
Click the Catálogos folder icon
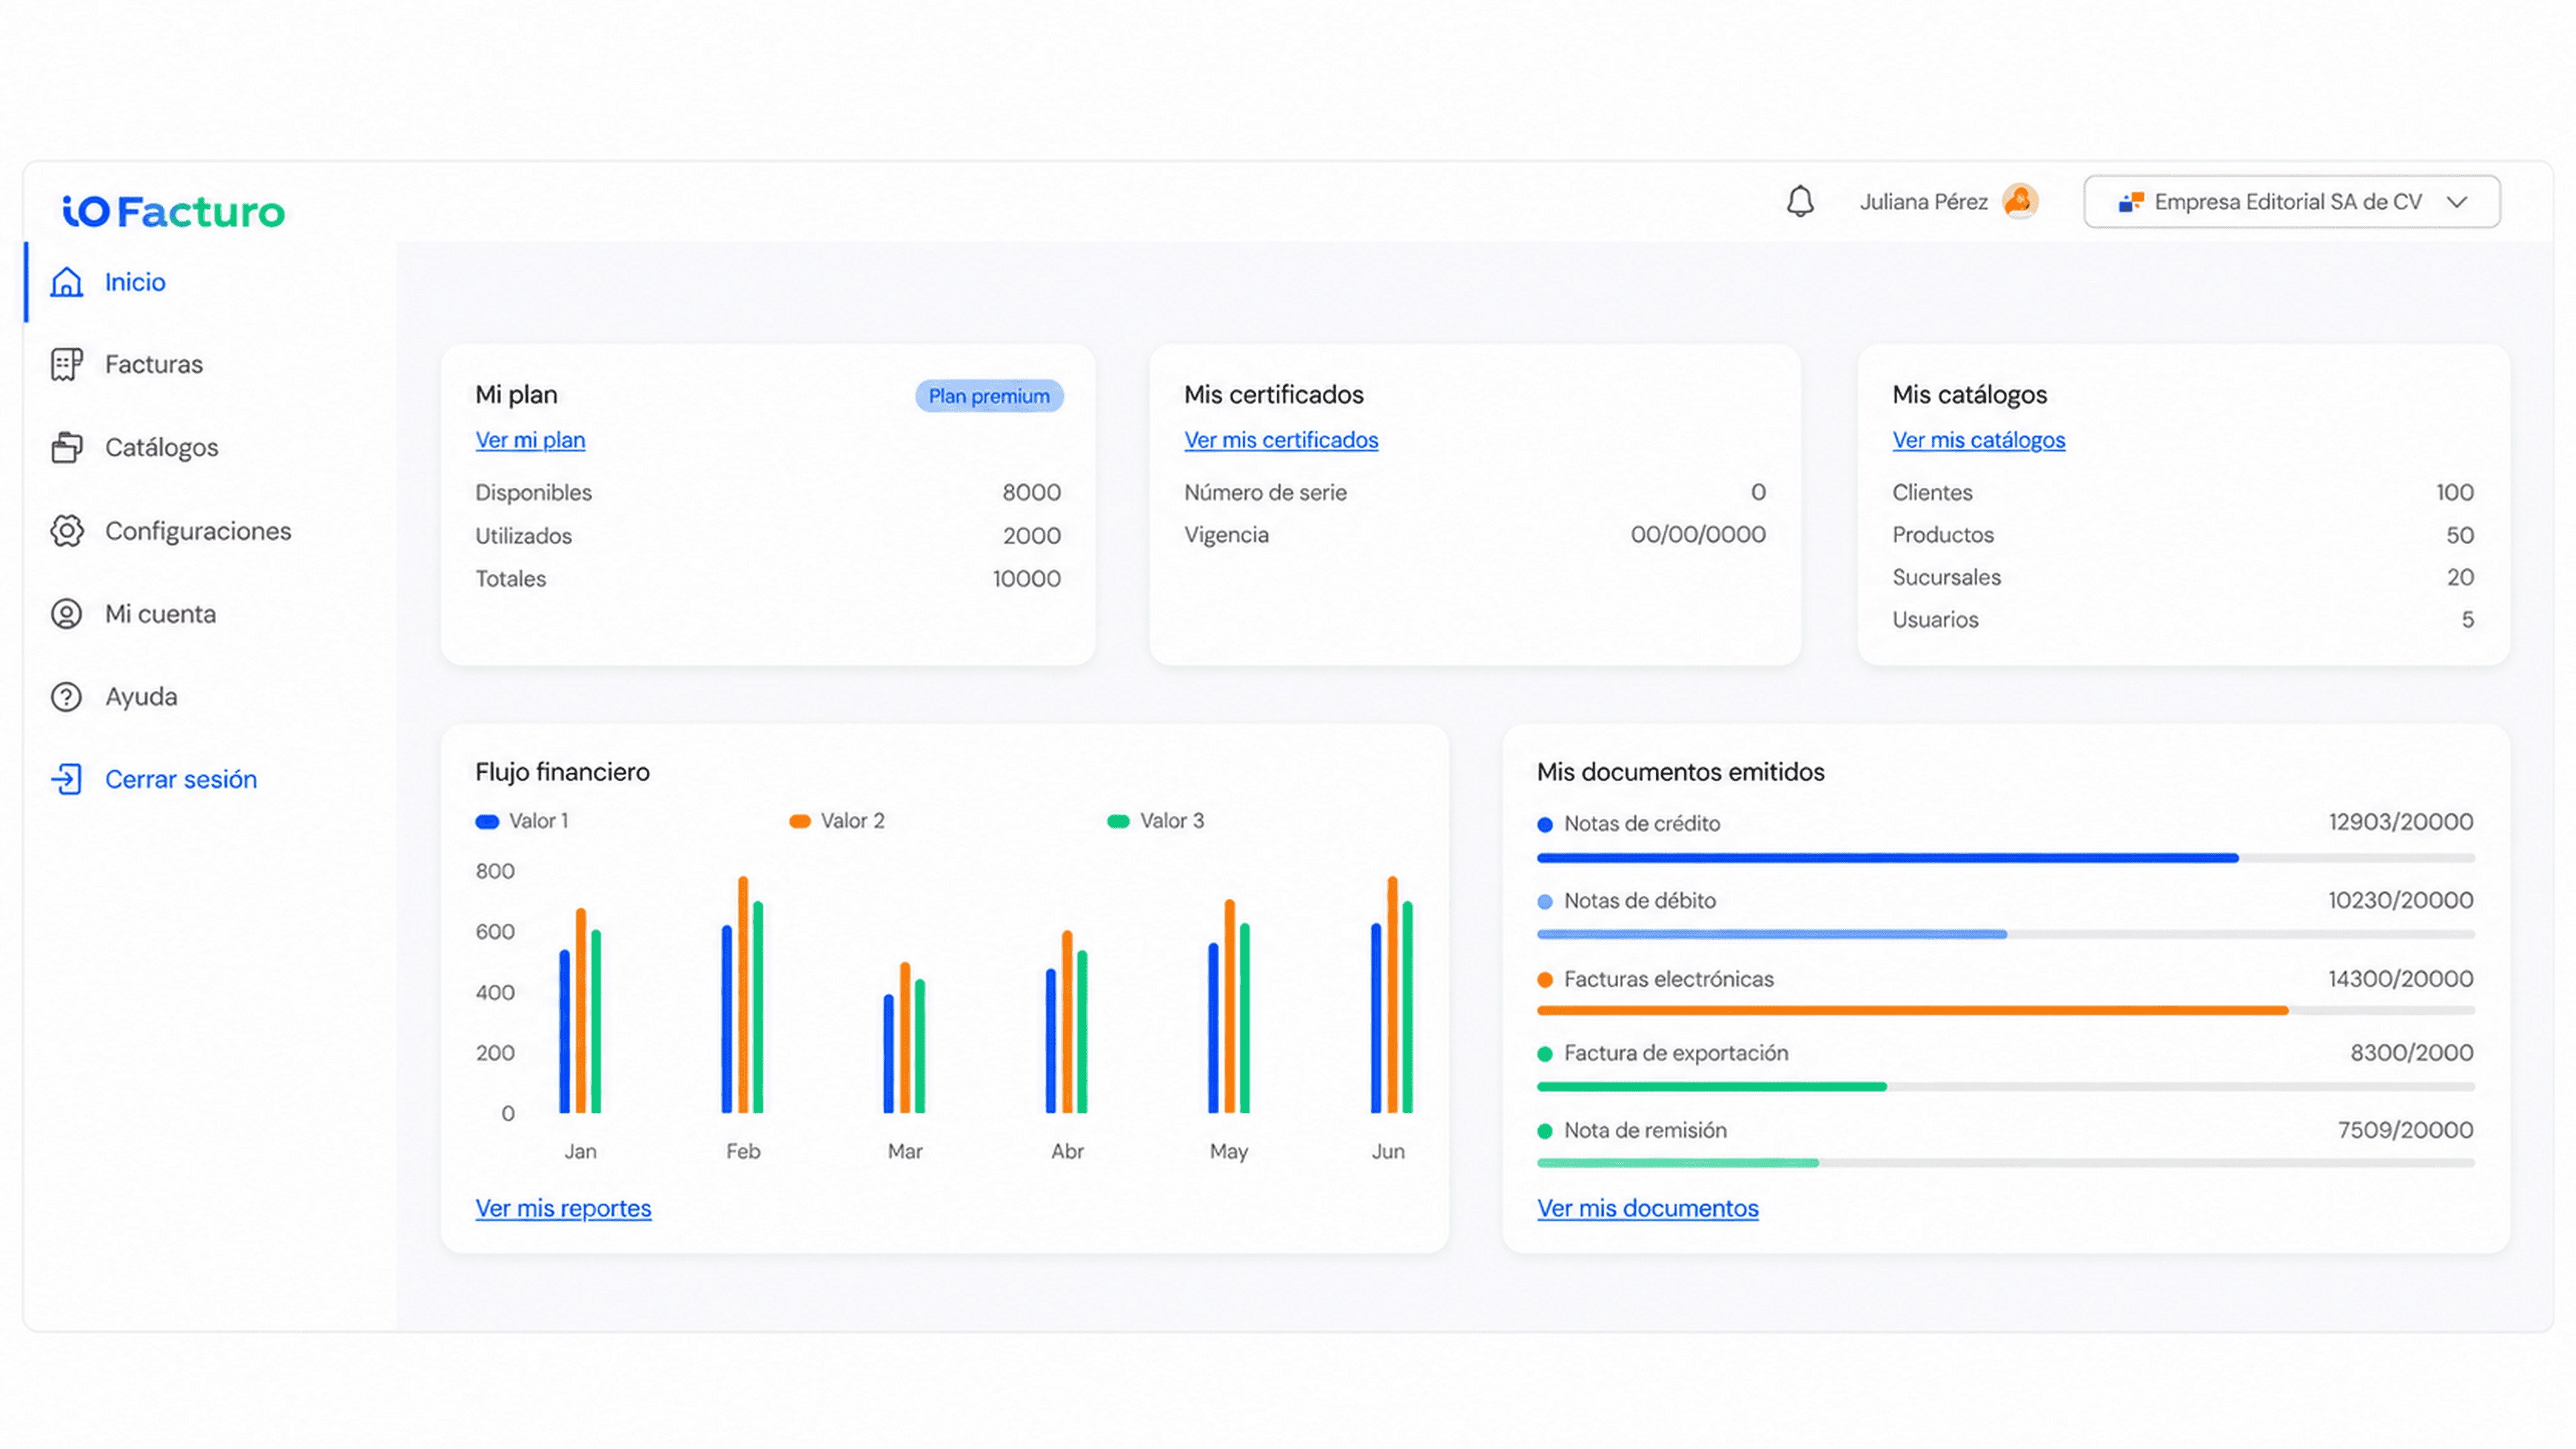point(66,447)
